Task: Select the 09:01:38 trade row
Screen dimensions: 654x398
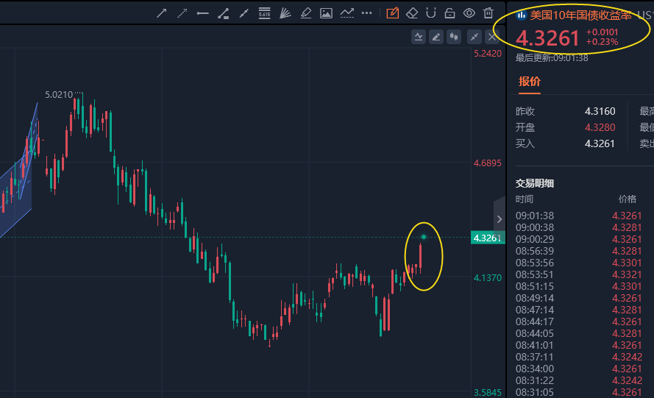Action: [x=579, y=216]
